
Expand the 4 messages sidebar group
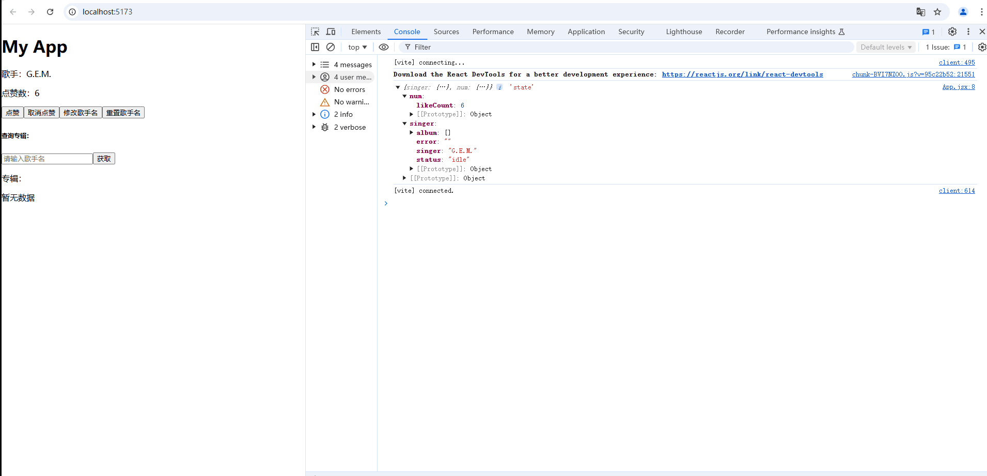tap(314, 65)
